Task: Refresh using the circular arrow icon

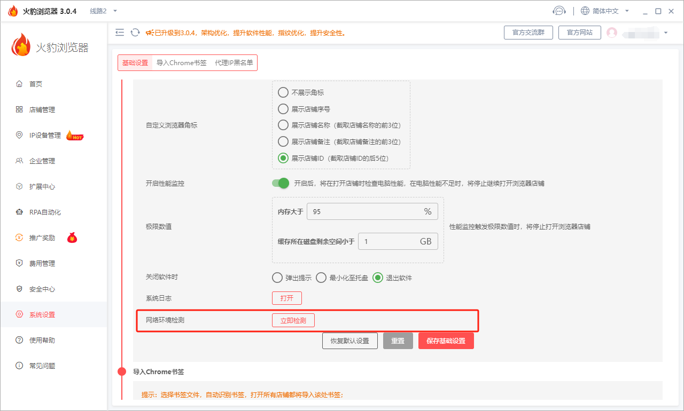Action: coord(135,32)
